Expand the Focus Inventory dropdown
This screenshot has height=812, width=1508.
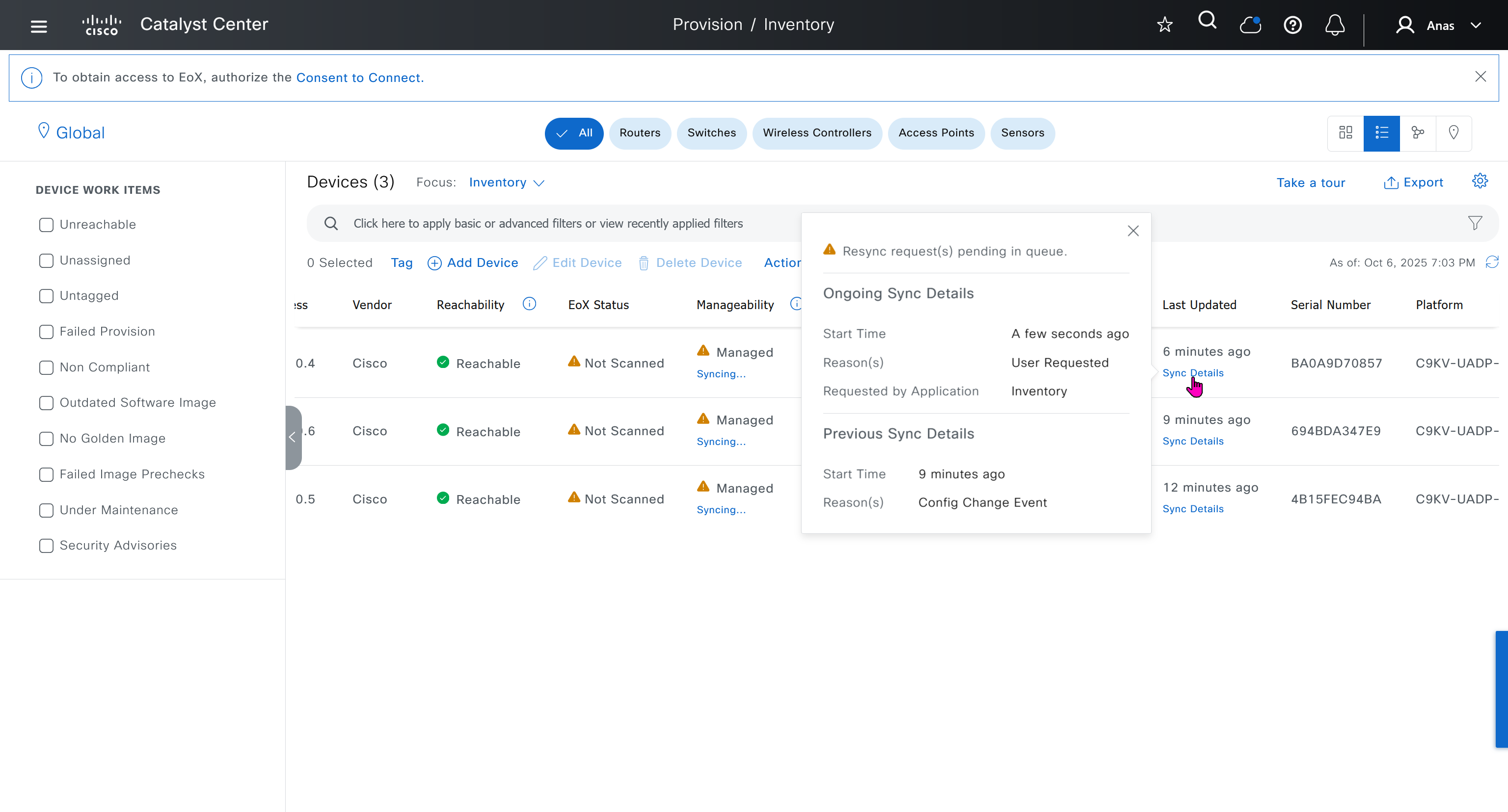pos(507,183)
